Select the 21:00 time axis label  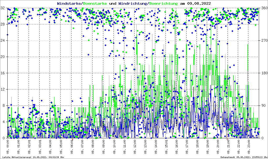pos(229,146)
